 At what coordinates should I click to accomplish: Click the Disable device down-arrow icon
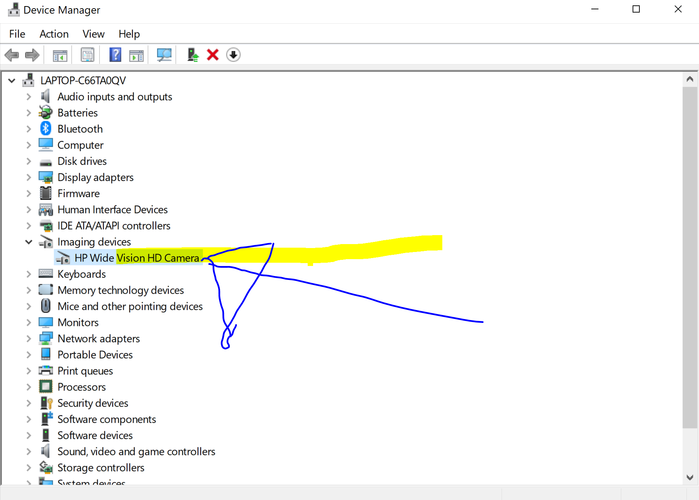click(x=233, y=55)
